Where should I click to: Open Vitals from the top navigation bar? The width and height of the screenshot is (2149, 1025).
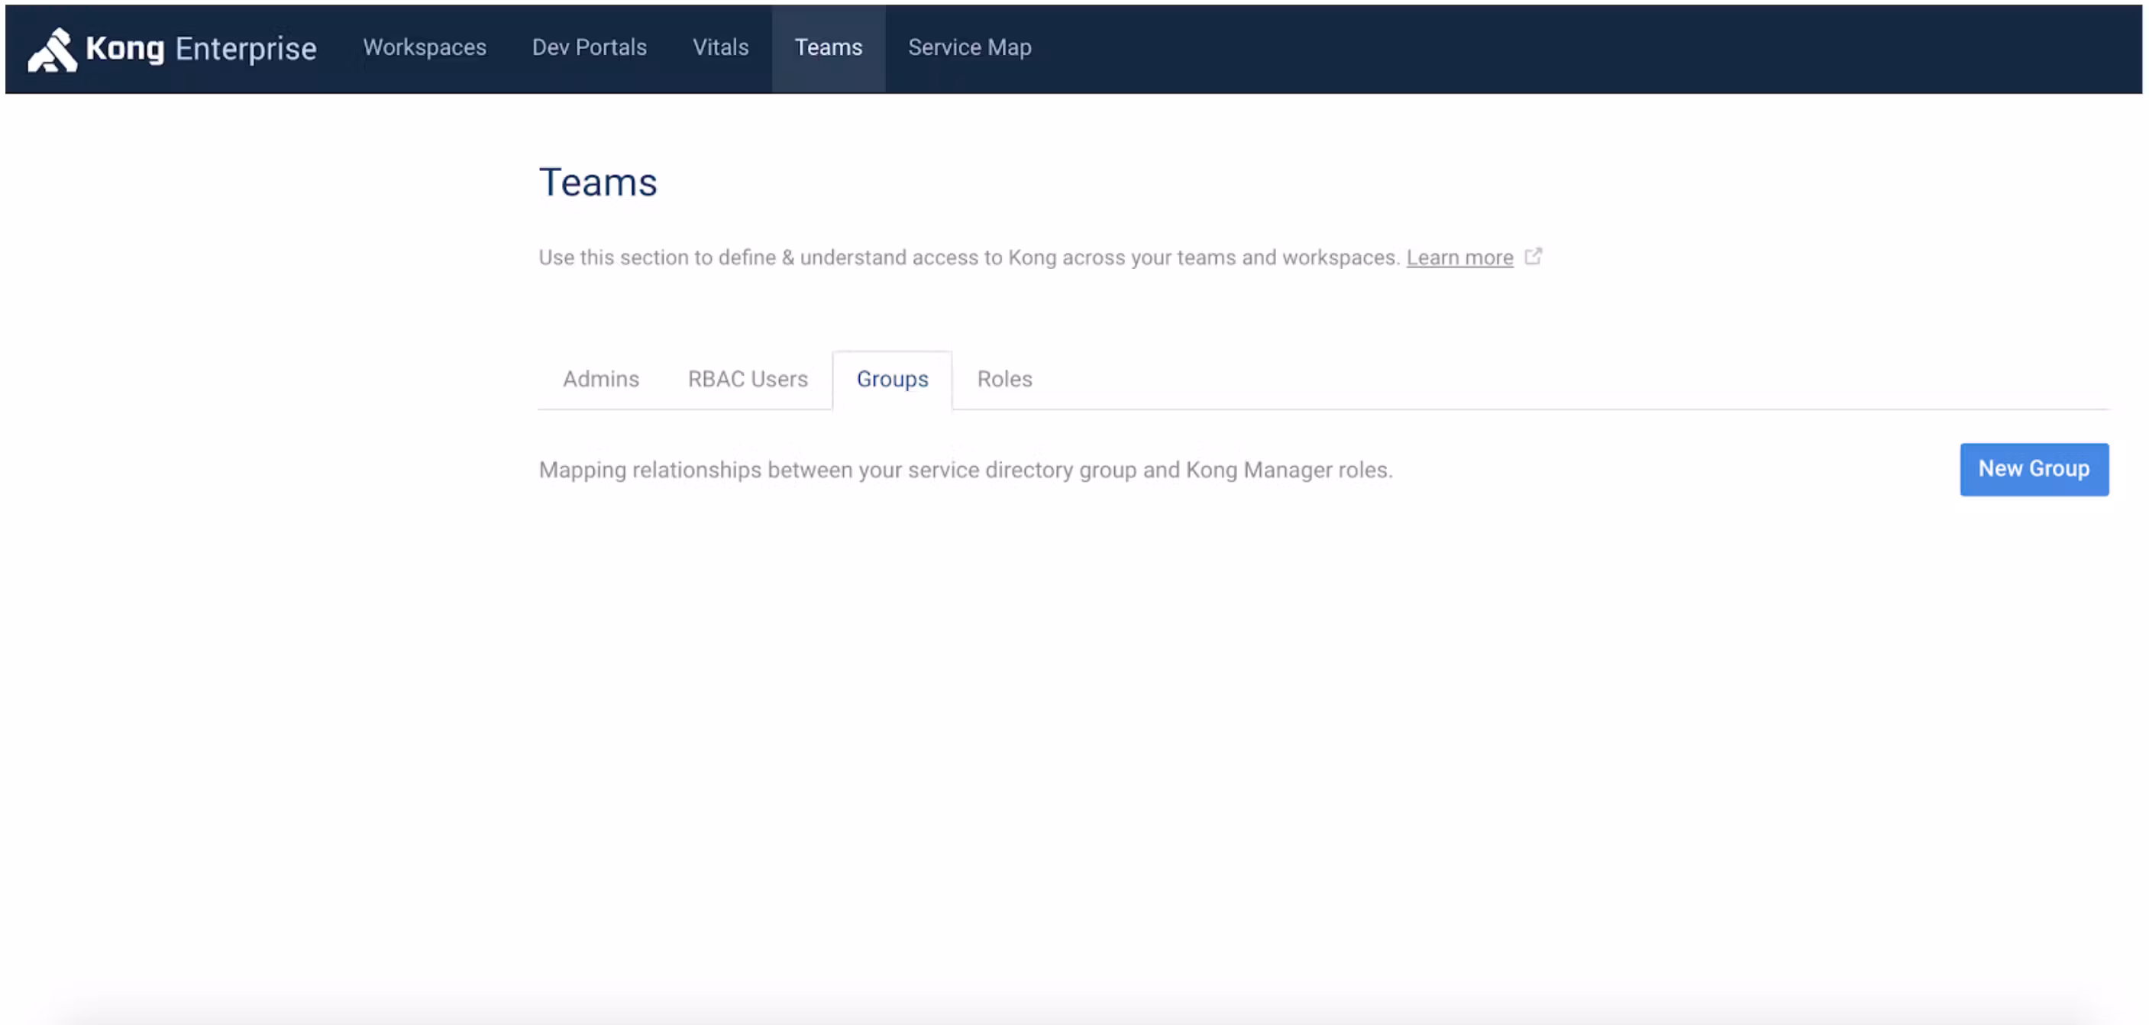pyautogui.click(x=720, y=47)
